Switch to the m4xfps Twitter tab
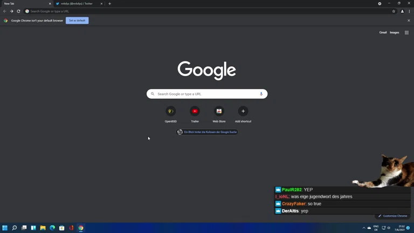 tap(77, 4)
